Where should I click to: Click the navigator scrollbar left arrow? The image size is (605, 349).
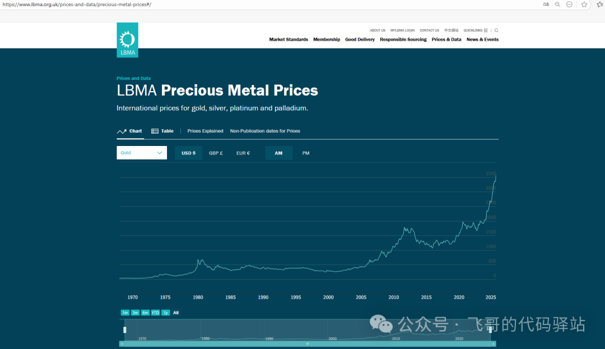click(122, 343)
